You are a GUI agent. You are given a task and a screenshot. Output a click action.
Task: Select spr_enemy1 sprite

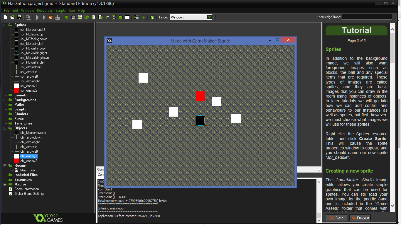pos(28,86)
